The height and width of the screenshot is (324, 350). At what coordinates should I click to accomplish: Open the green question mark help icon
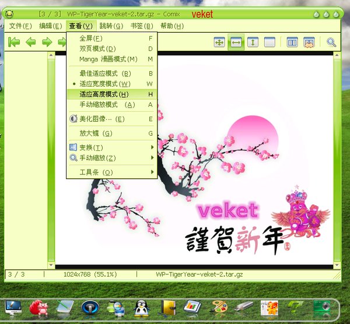click(x=295, y=308)
